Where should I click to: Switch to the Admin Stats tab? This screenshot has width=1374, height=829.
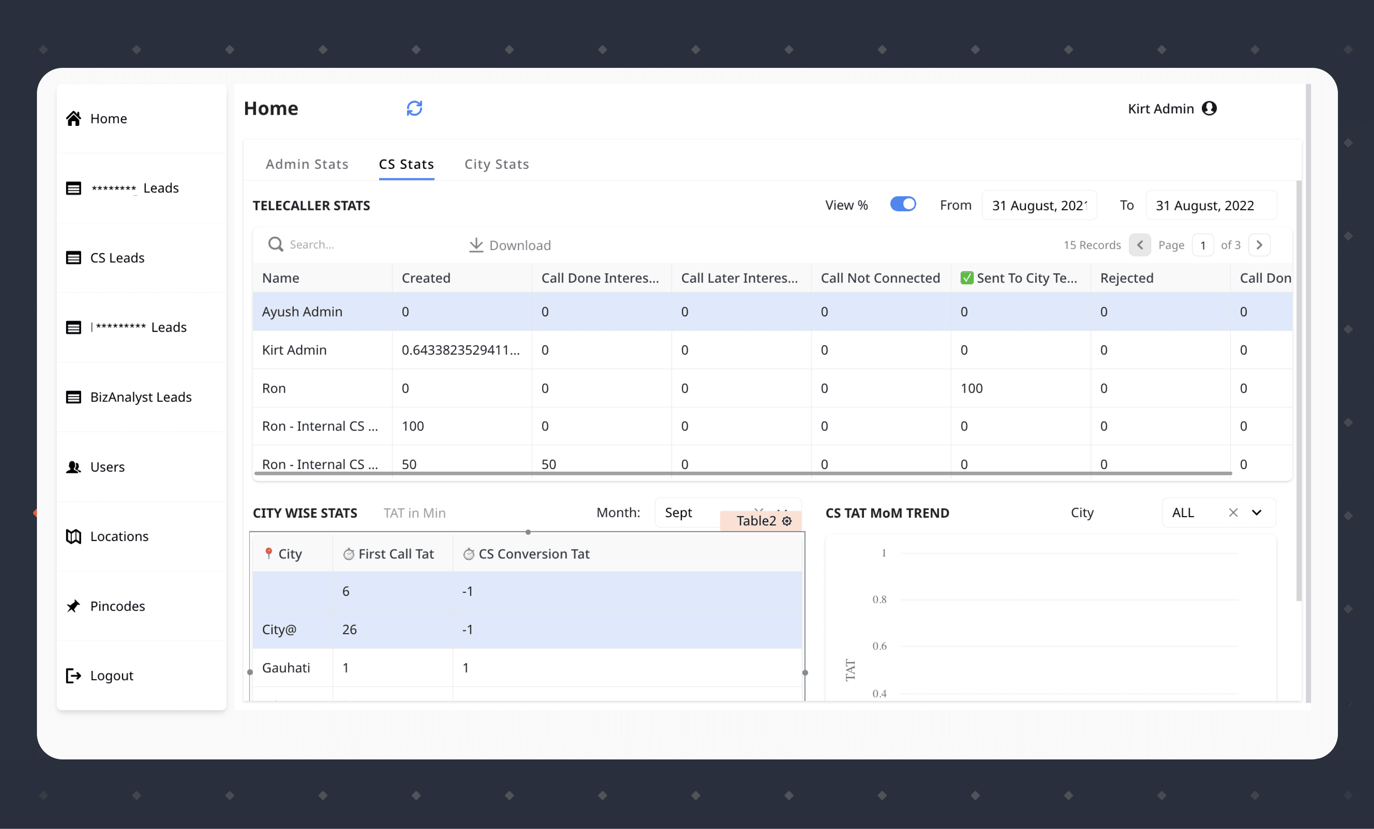307,164
